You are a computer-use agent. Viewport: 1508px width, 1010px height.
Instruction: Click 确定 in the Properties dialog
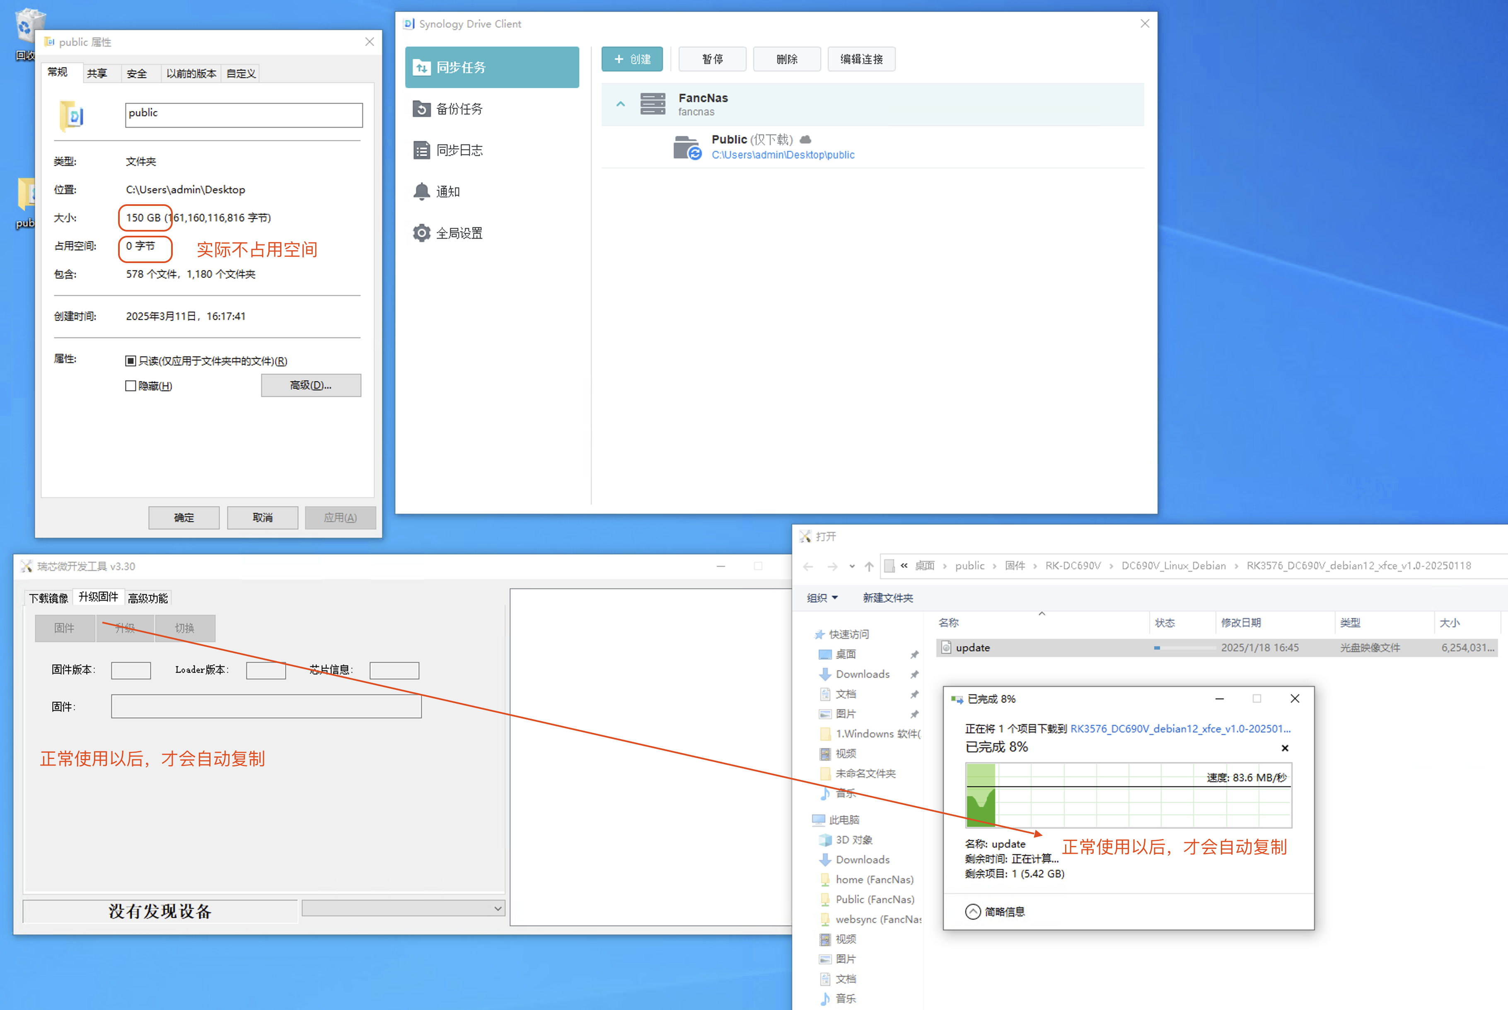(x=184, y=518)
